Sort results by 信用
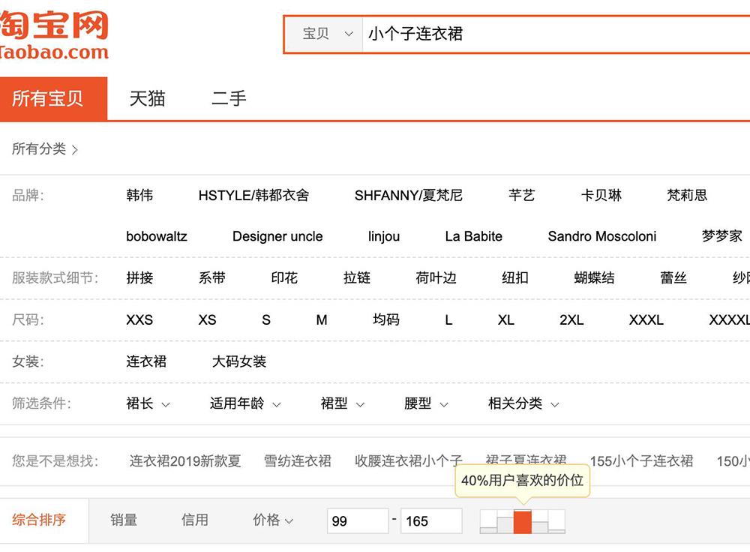Image resolution: width=750 pixels, height=552 pixels. point(195,520)
